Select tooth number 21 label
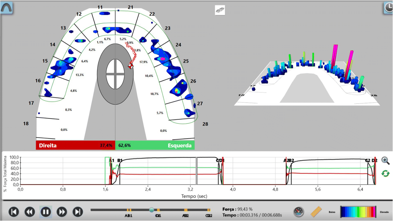This screenshot has height=221, width=393. (130, 7)
